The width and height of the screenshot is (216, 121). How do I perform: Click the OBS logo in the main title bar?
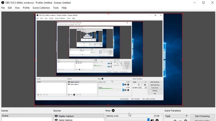pos(3,2)
